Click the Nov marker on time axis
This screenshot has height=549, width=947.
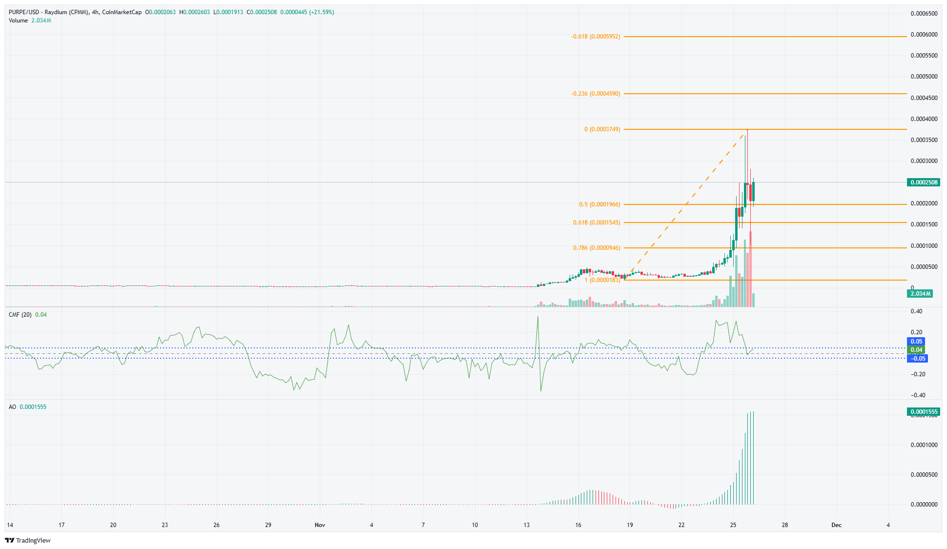coord(320,525)
